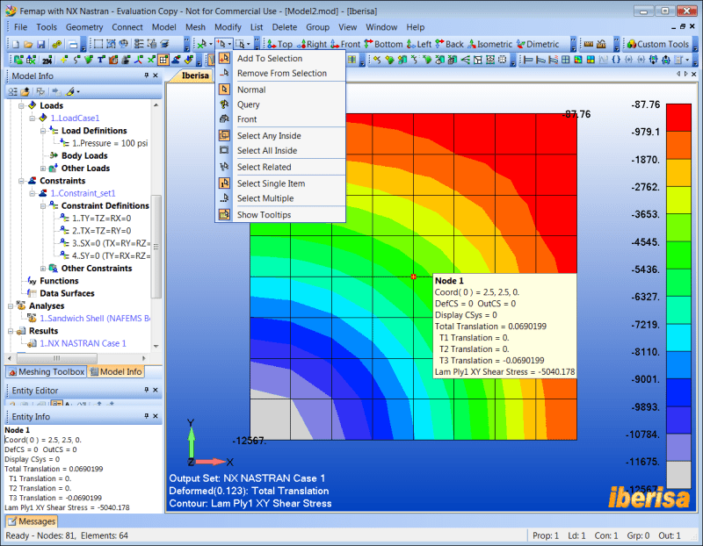Close the Model Info panel
703x546 pixels.
pos(156,75)
